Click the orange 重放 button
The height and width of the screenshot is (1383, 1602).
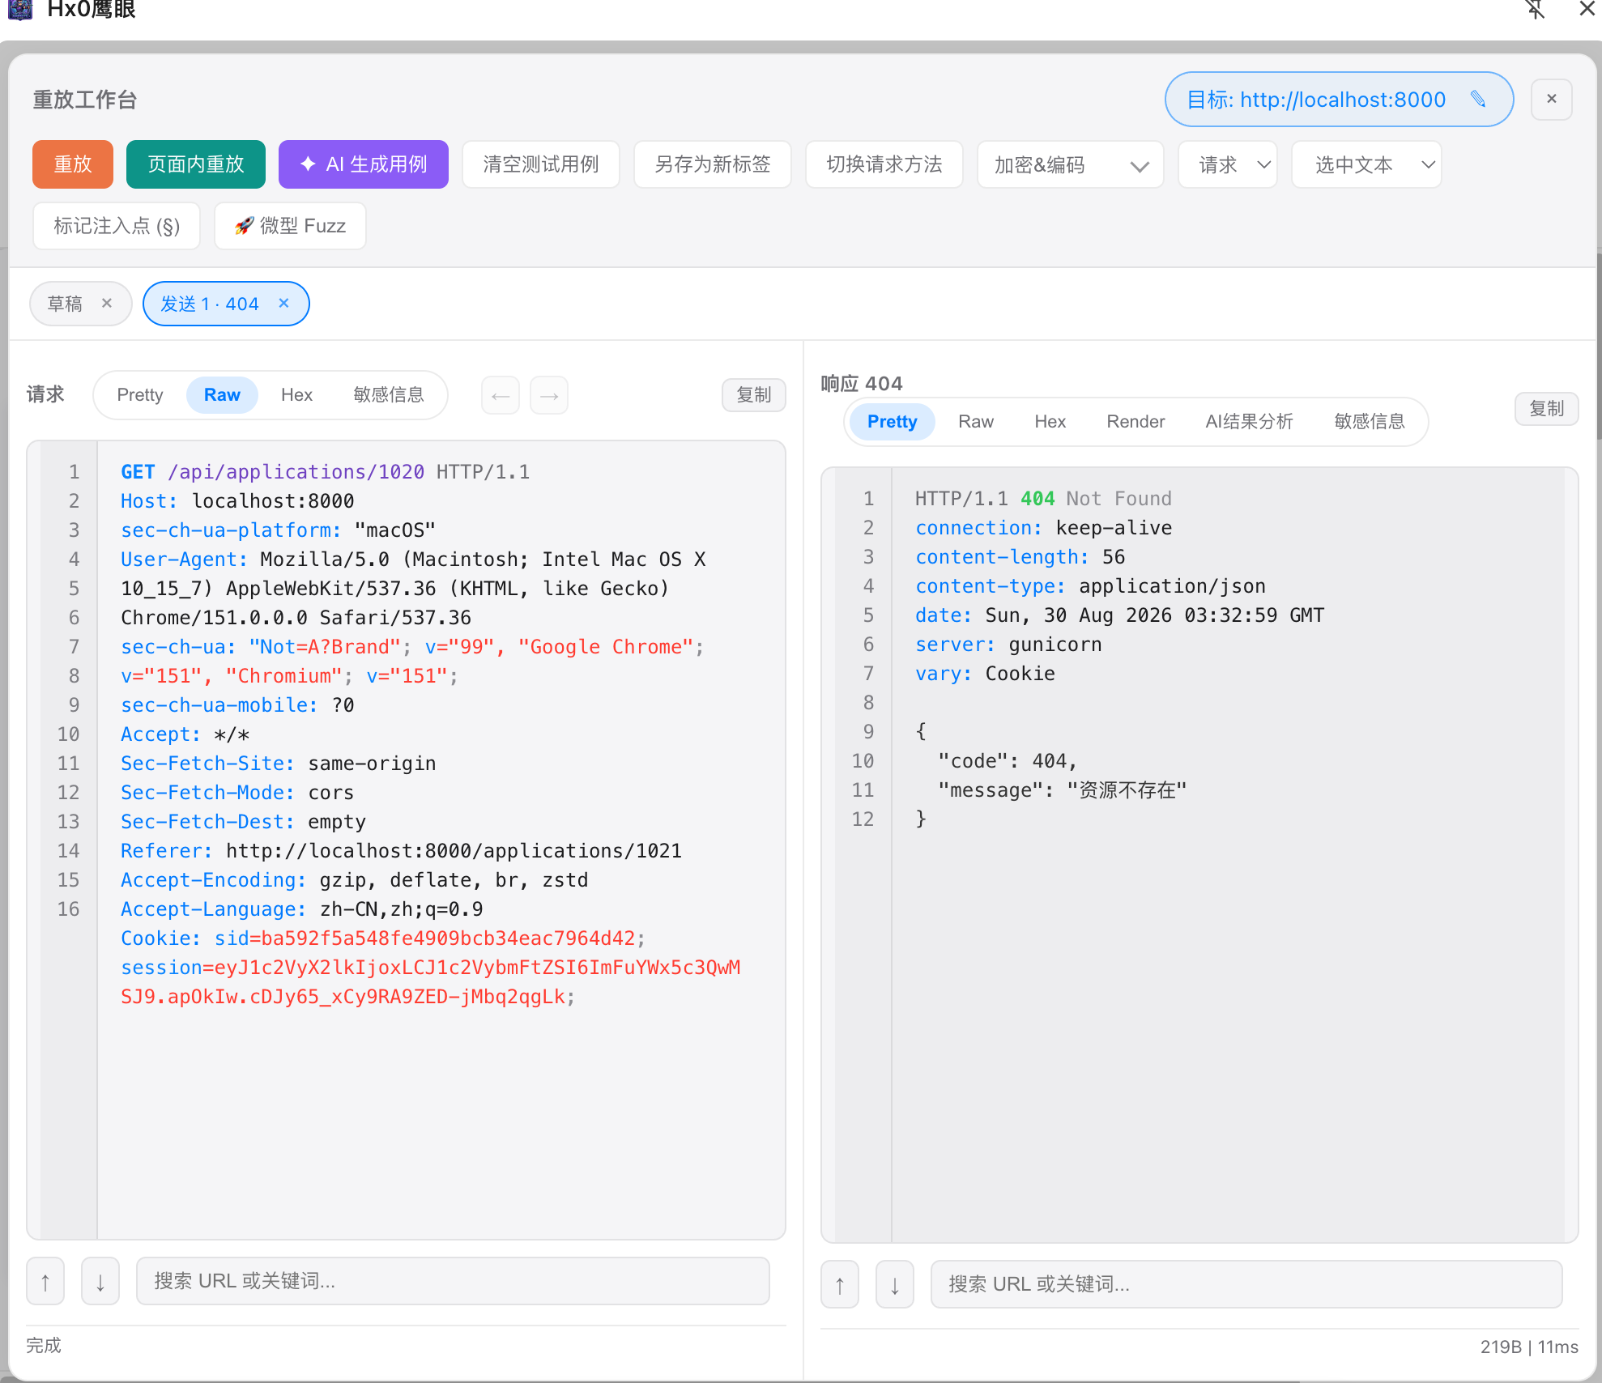(x=73, y=164)
